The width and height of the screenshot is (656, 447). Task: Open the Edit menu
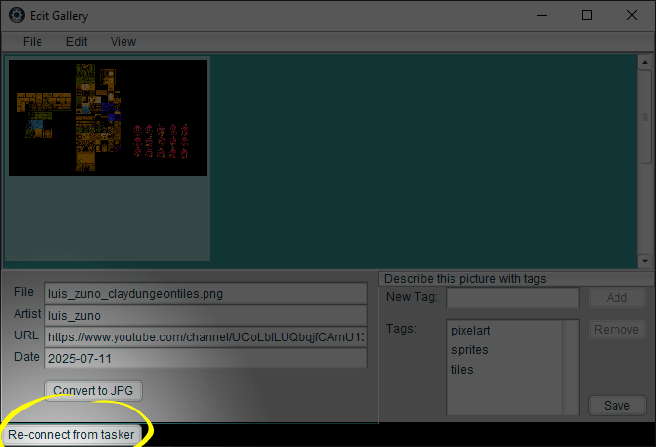coord(77,42)
